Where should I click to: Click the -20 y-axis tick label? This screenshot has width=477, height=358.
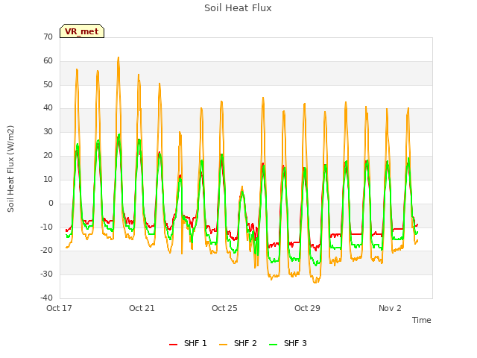coord(46,251)
